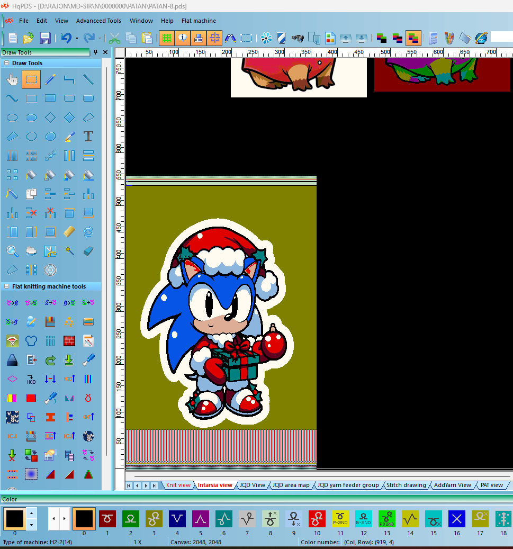Switch to the JQD area map tab
513x549 pixels.
(291, 485)
